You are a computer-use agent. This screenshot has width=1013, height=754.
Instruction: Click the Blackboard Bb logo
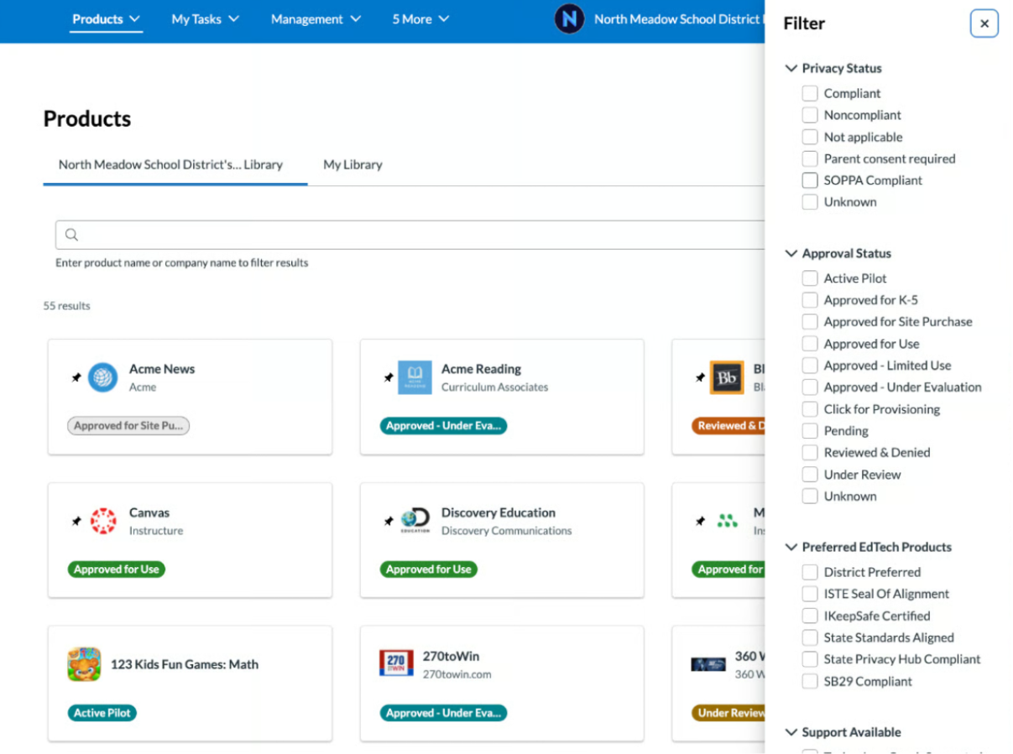point(726,377)
